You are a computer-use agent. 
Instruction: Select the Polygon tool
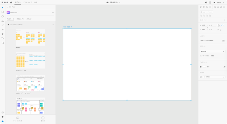[x=3, y=21]
